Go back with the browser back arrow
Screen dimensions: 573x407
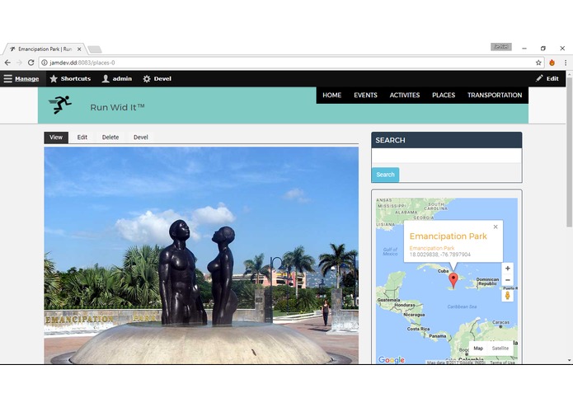[x=7, y=63]
